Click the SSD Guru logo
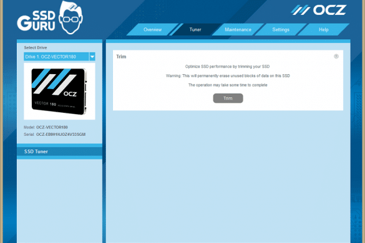This screenshot has width=365, height=243. [50, 18]
